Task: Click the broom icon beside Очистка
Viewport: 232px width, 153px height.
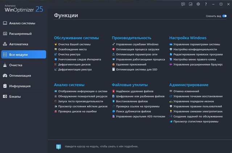Action: point(5,65)
